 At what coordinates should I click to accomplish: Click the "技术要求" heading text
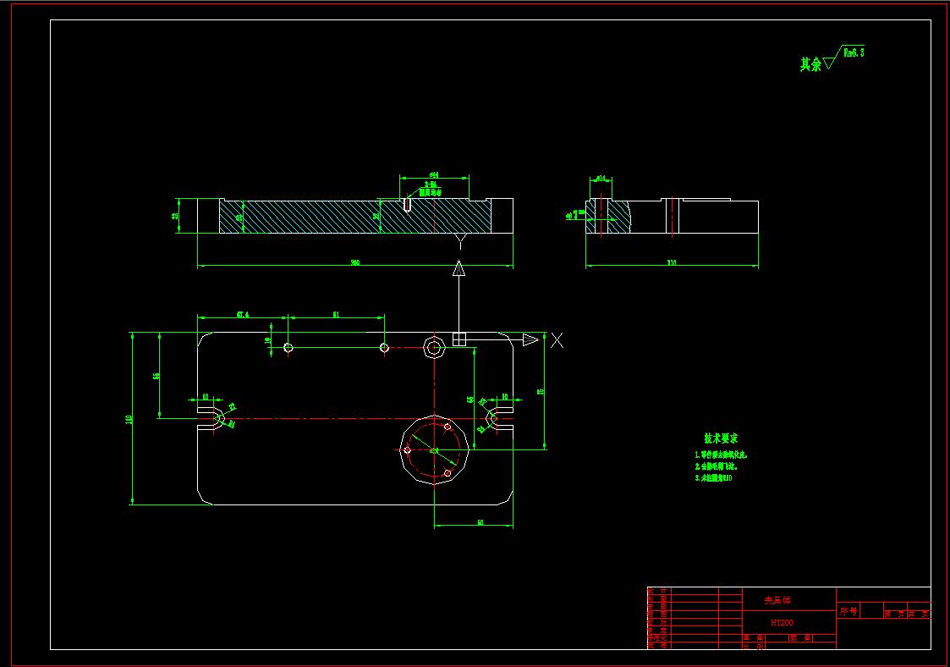721,438
